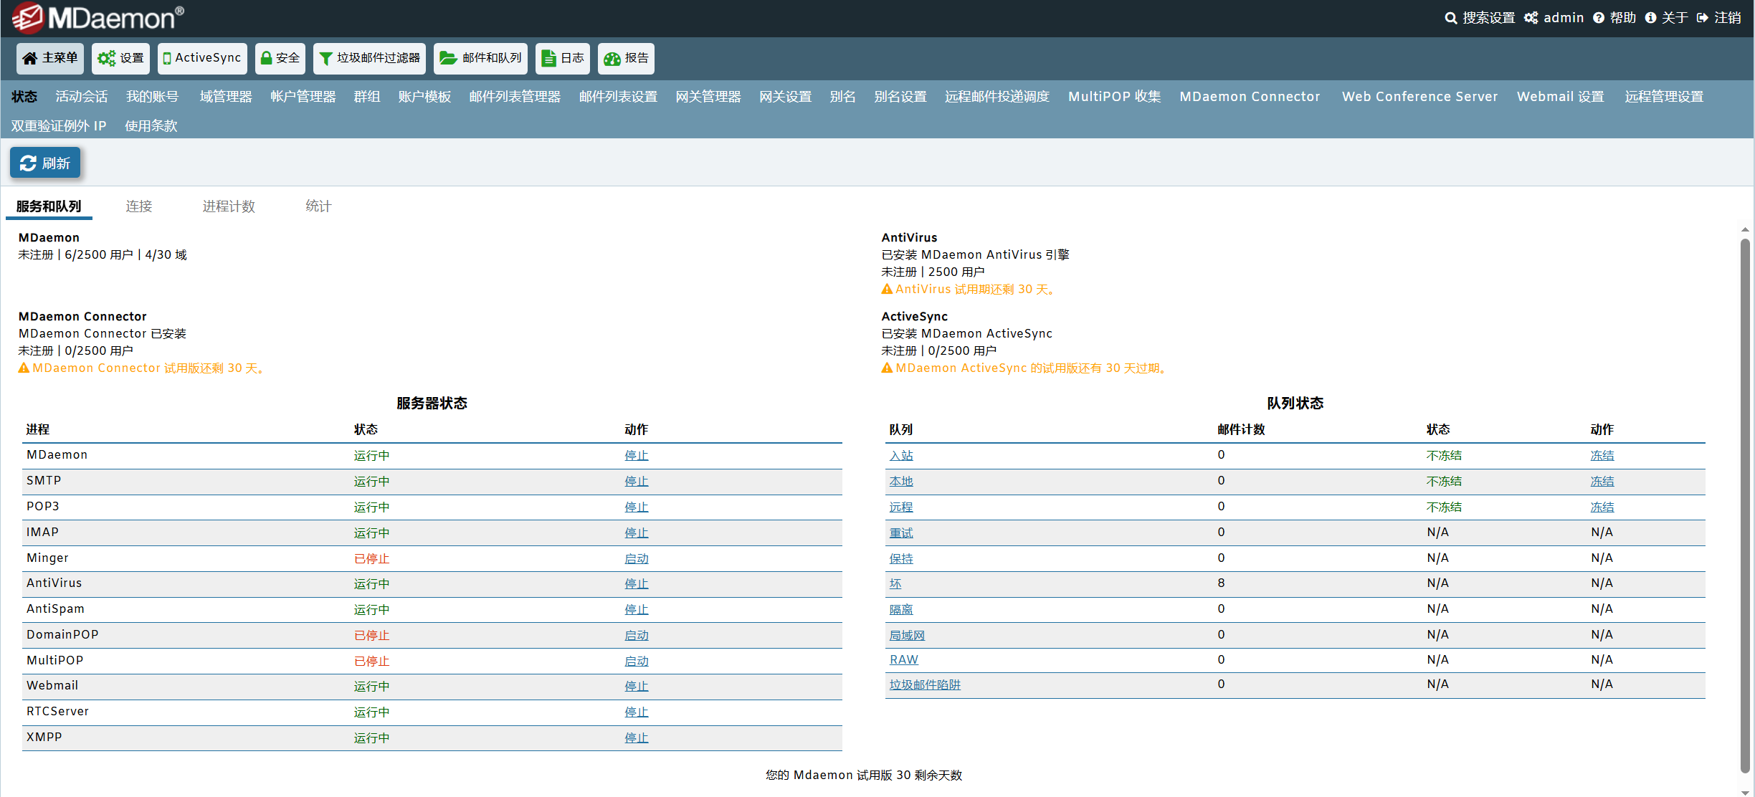Select the 服务和队列 tab
1755x797 pixels.
pos(49,206)
